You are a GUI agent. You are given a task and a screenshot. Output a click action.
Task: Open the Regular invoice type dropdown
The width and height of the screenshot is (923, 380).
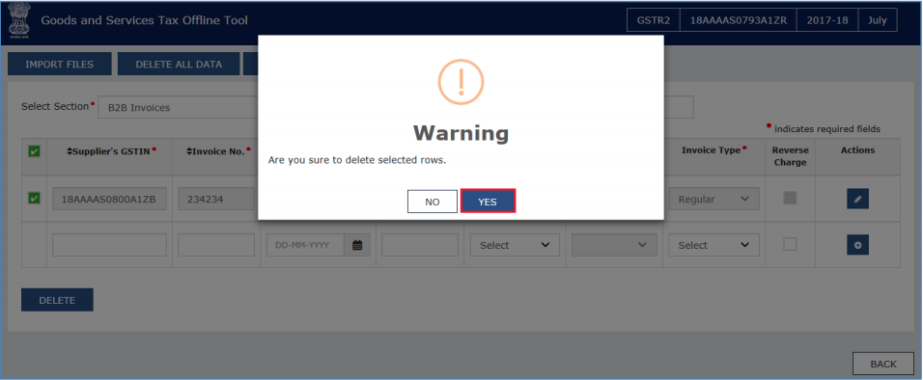tap(713, 199)
